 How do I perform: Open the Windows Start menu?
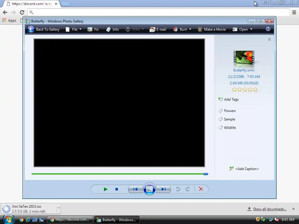(8, 219)
